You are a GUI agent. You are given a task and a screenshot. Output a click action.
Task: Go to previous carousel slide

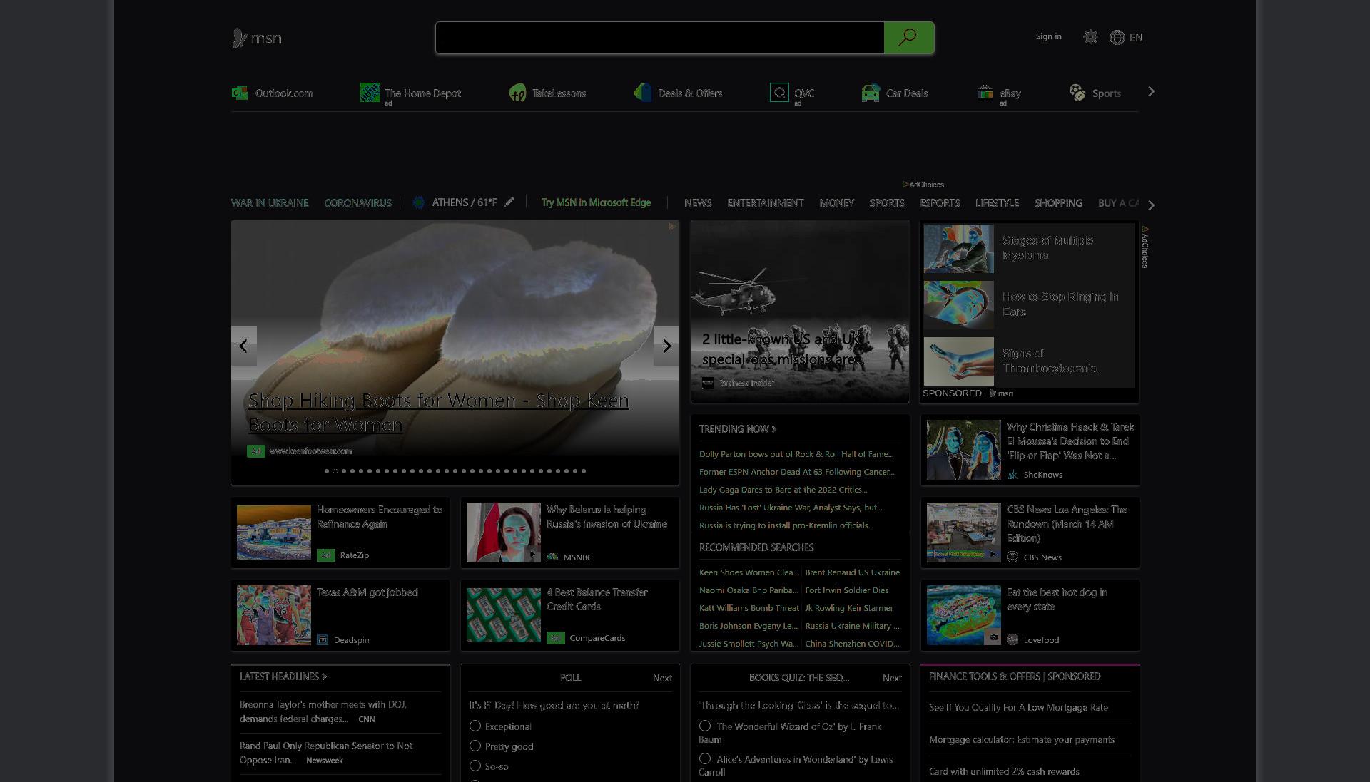point(244,346)
